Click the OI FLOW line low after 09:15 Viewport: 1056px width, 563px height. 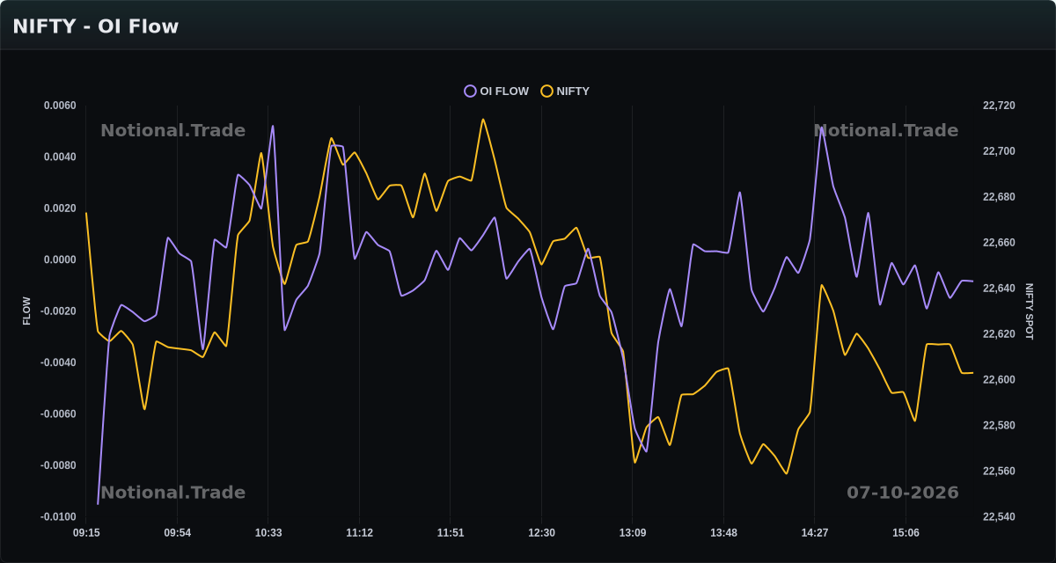click(x=98, y=504)
